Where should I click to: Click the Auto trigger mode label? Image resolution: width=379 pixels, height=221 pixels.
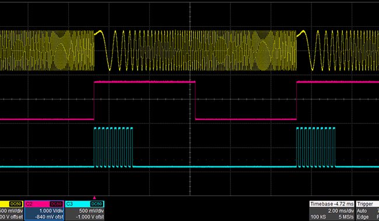pyautogui.click(x=362, y=211)
